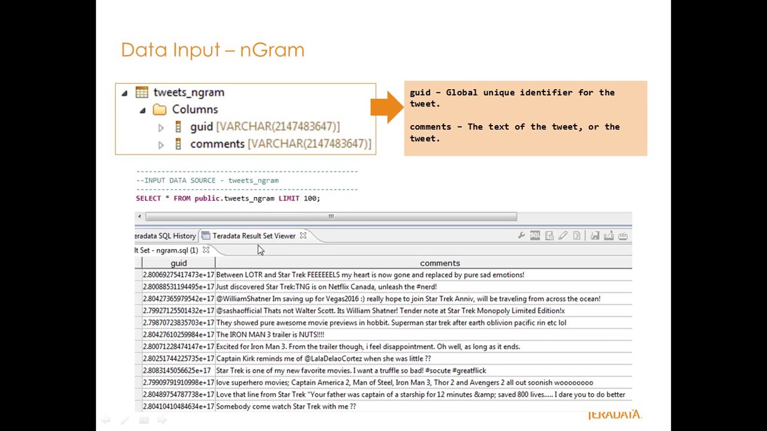Click guid cell 2.80071228474147e+17
Screen dimensions: 767x431
[179, 347]
